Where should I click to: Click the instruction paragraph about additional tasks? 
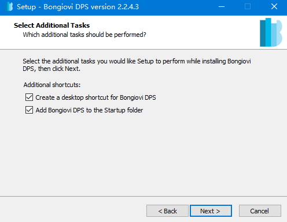[137, 65]
